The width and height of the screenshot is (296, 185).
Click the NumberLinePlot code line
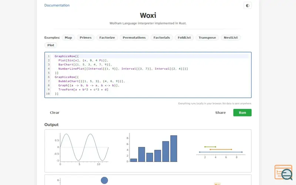(x=123, y=69)
